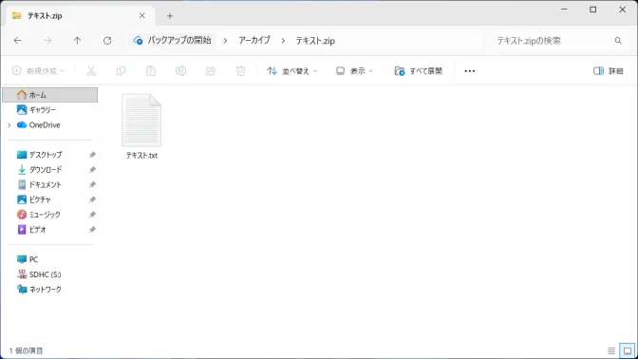Expand the OneDrive tree node
Screen dimensions: 638x359
[x=9, y=125]
